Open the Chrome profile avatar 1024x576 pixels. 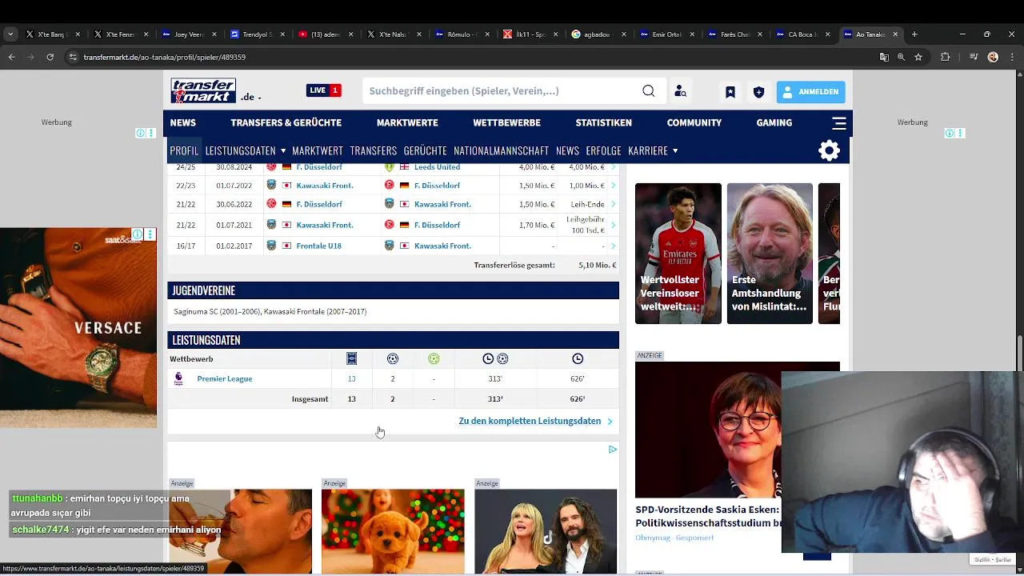pos(993,57)
